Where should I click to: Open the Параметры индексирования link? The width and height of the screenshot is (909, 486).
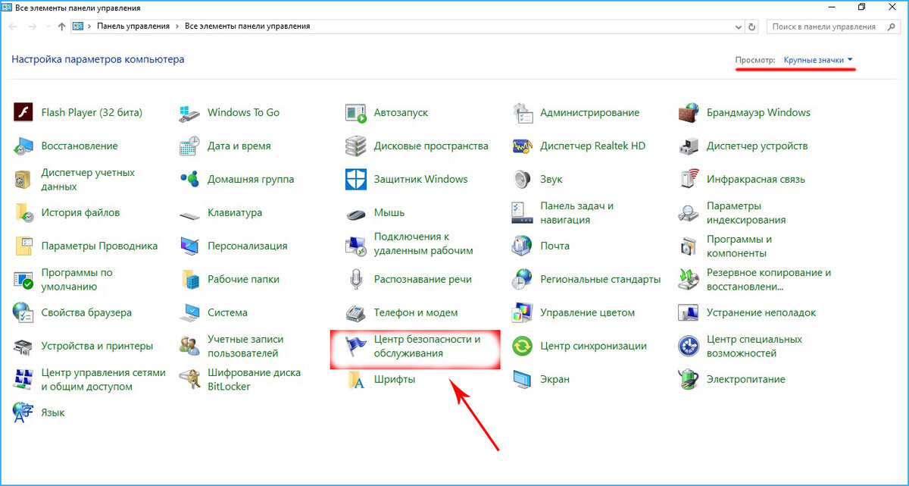746,212
